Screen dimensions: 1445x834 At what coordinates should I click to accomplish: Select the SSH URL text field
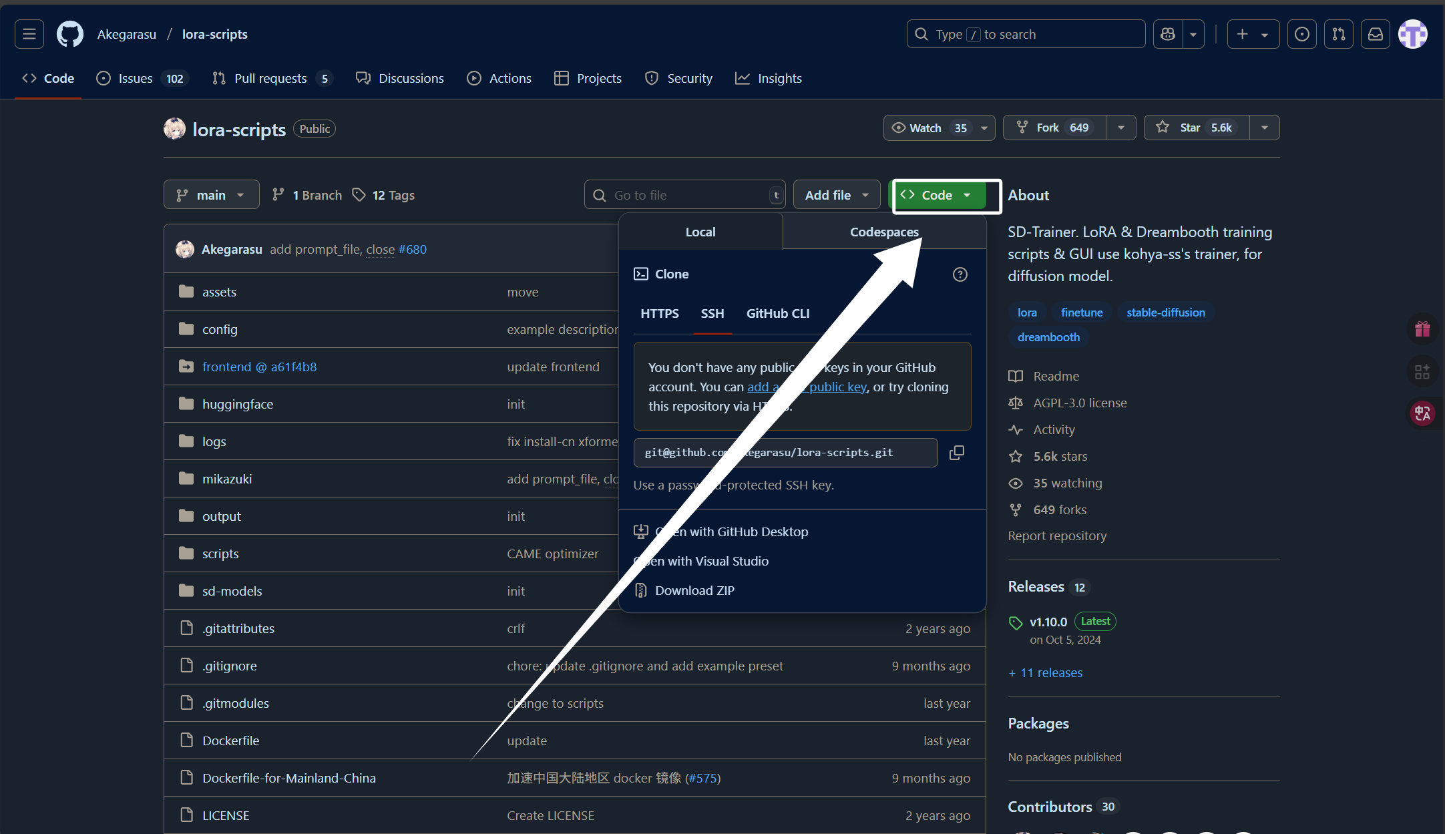786,453
